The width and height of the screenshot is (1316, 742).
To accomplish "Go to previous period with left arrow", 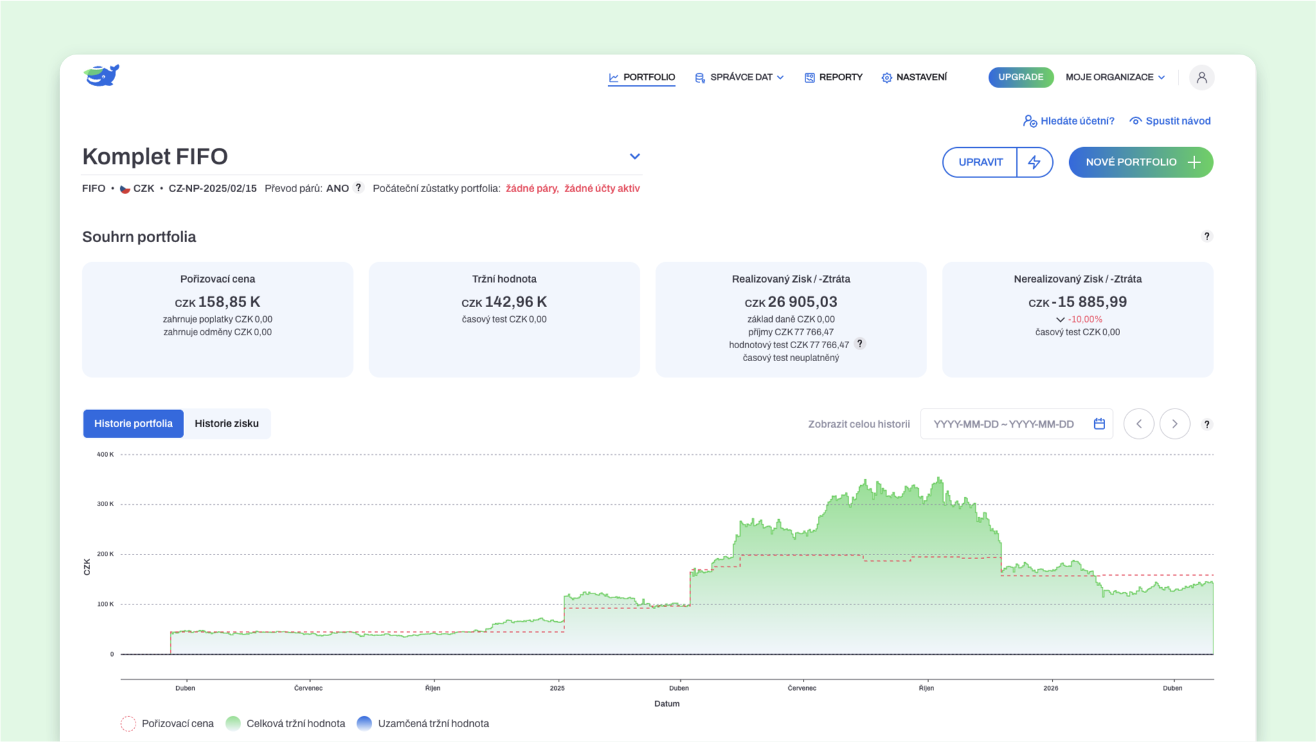I will coord(1139,424).
